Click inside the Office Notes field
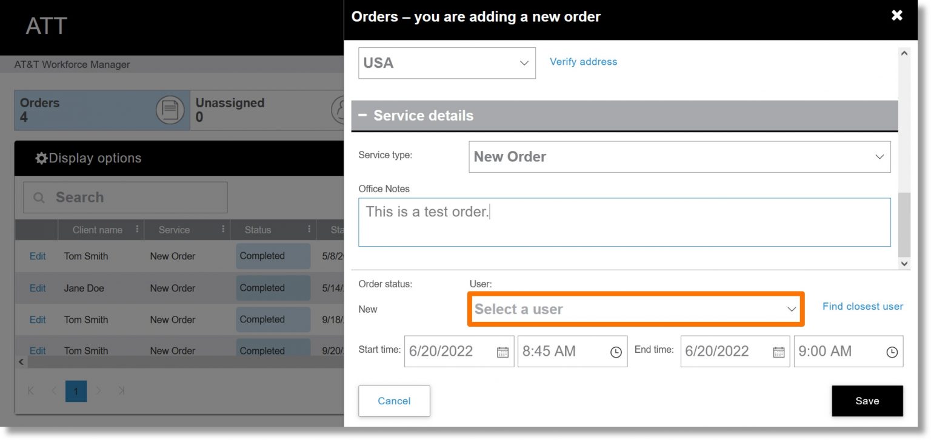Viewport: 931px width, 440px height. [x=624, y=221]
